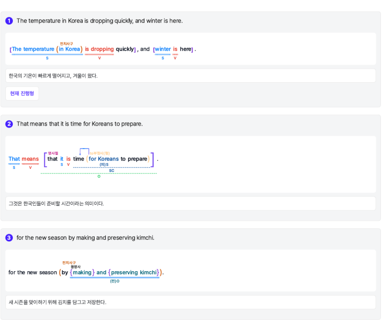Click the heading 'That means that it is time'
Image resolution: width=382 pixels, height=320 pixels.
click(80, 124)
